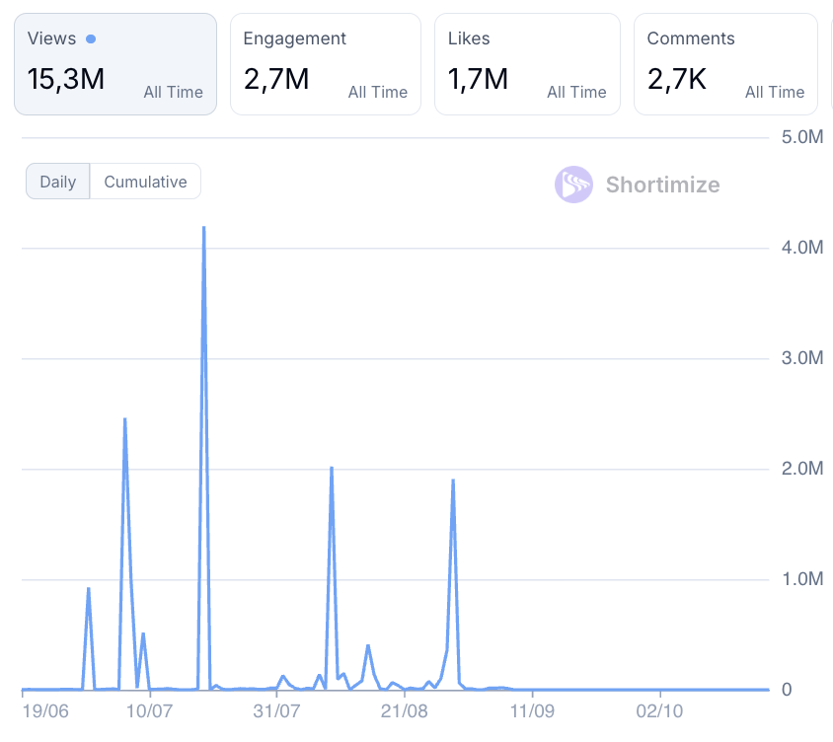833x742 pixels.
Task: Click the 5.0M y-axis label
Action: (x=801, y=136)
